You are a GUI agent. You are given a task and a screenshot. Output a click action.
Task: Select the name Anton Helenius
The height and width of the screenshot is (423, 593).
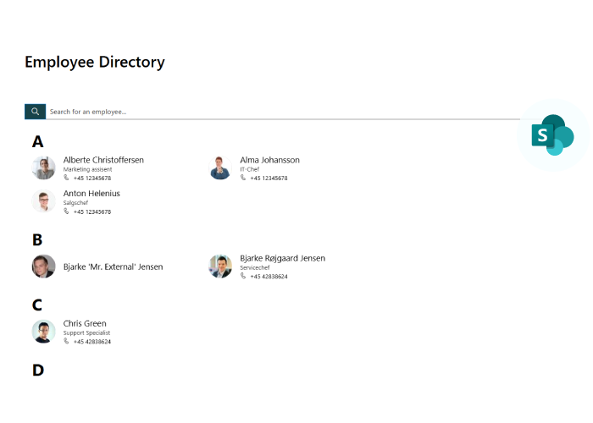pyautogui.click(x=91, y=194)
